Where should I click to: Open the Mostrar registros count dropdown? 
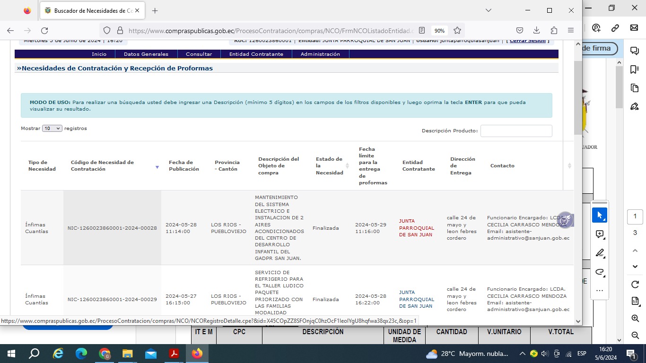coord(52,129)
